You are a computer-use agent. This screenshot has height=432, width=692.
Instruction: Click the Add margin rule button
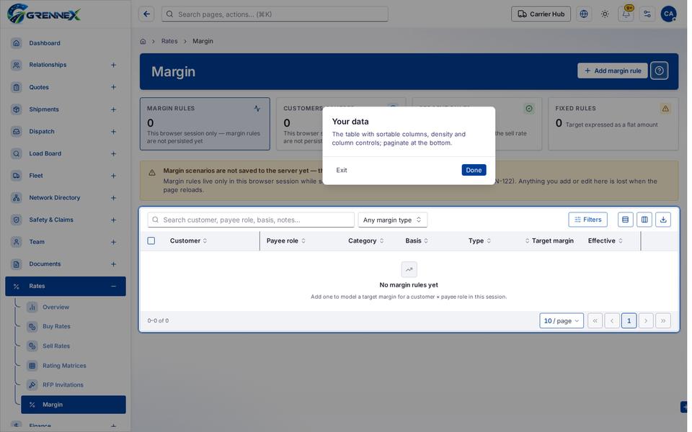point(613,71)
